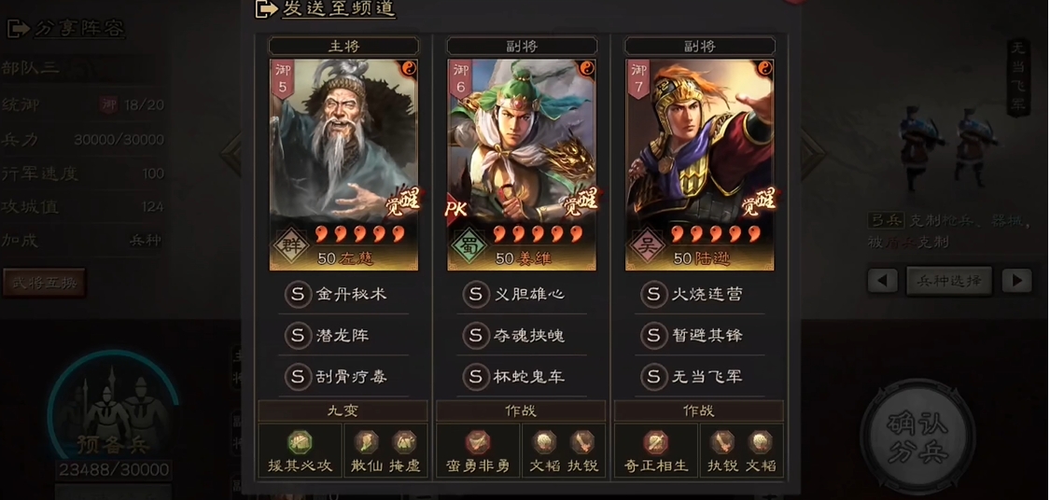The width and height of the screenshot is (1050, 500).
Task: Click the 分享阵容 share icon
Action: (x=18, y=28)
